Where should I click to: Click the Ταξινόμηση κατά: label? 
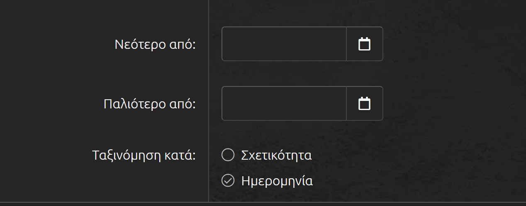tap(144, 156)
